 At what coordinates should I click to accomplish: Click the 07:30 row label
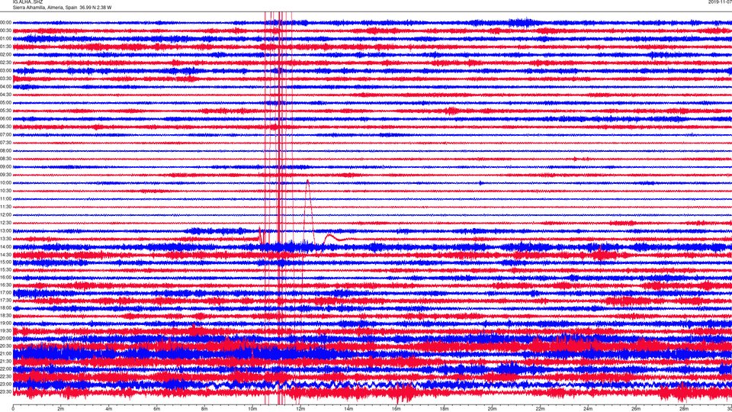tap(5, 143)
